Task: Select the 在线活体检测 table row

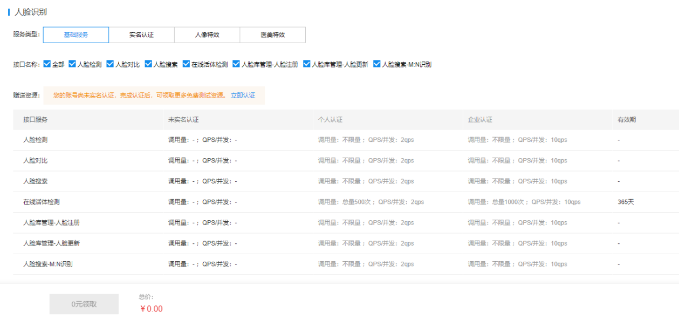Action: pyautogui.click(x=41, y=202)
